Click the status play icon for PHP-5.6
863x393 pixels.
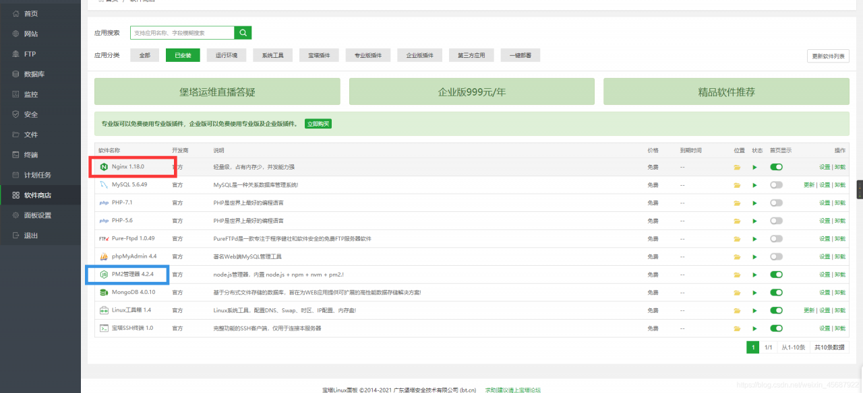pyautogui.click(x=755, y=221)
